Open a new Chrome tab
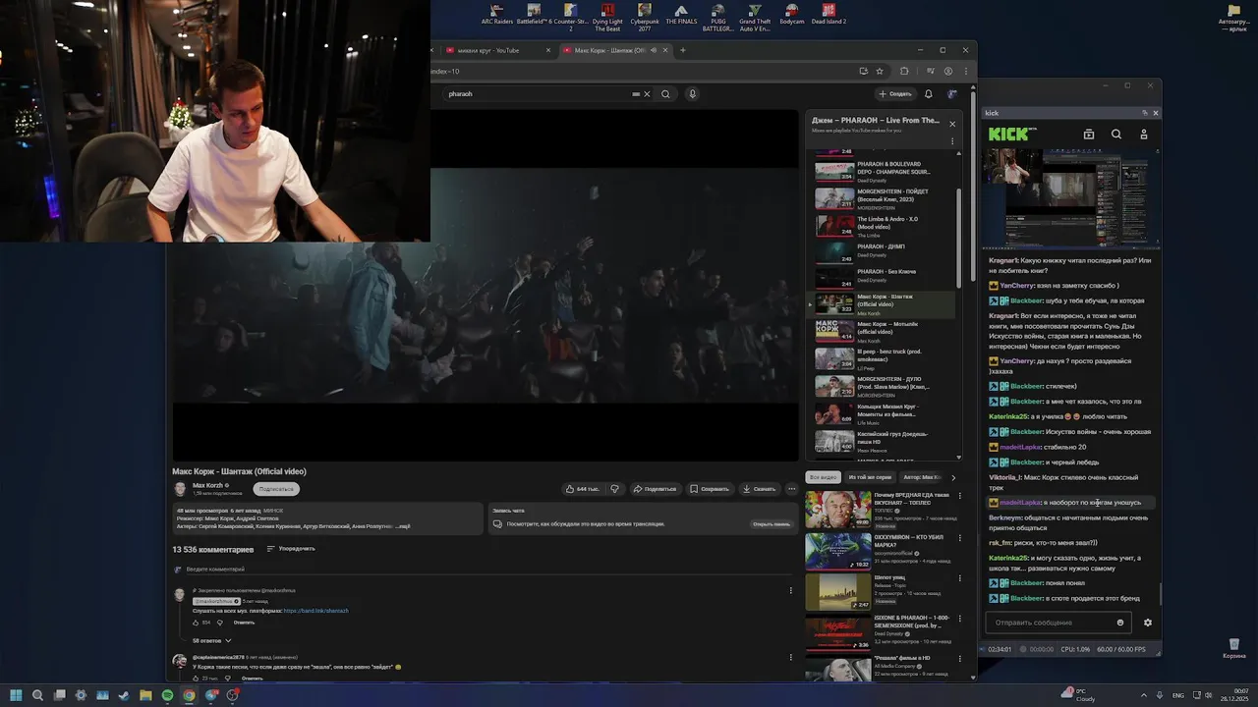 [683, 50]
